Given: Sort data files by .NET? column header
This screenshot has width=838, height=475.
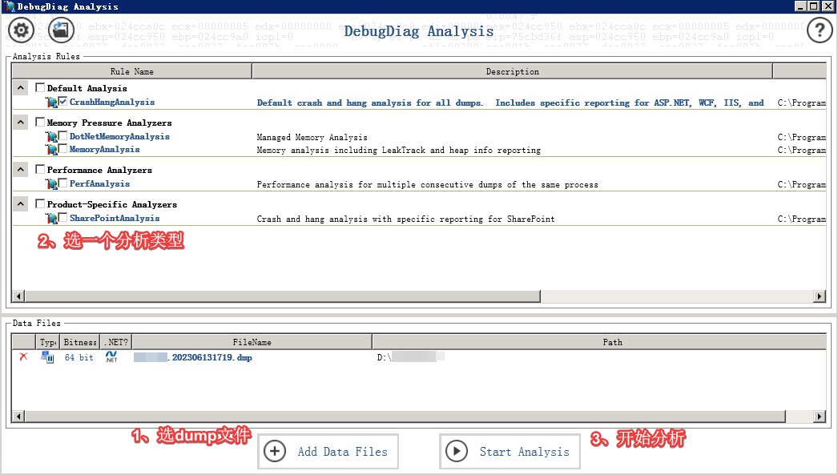Looking at the screenshot, I should click(116, 342).
